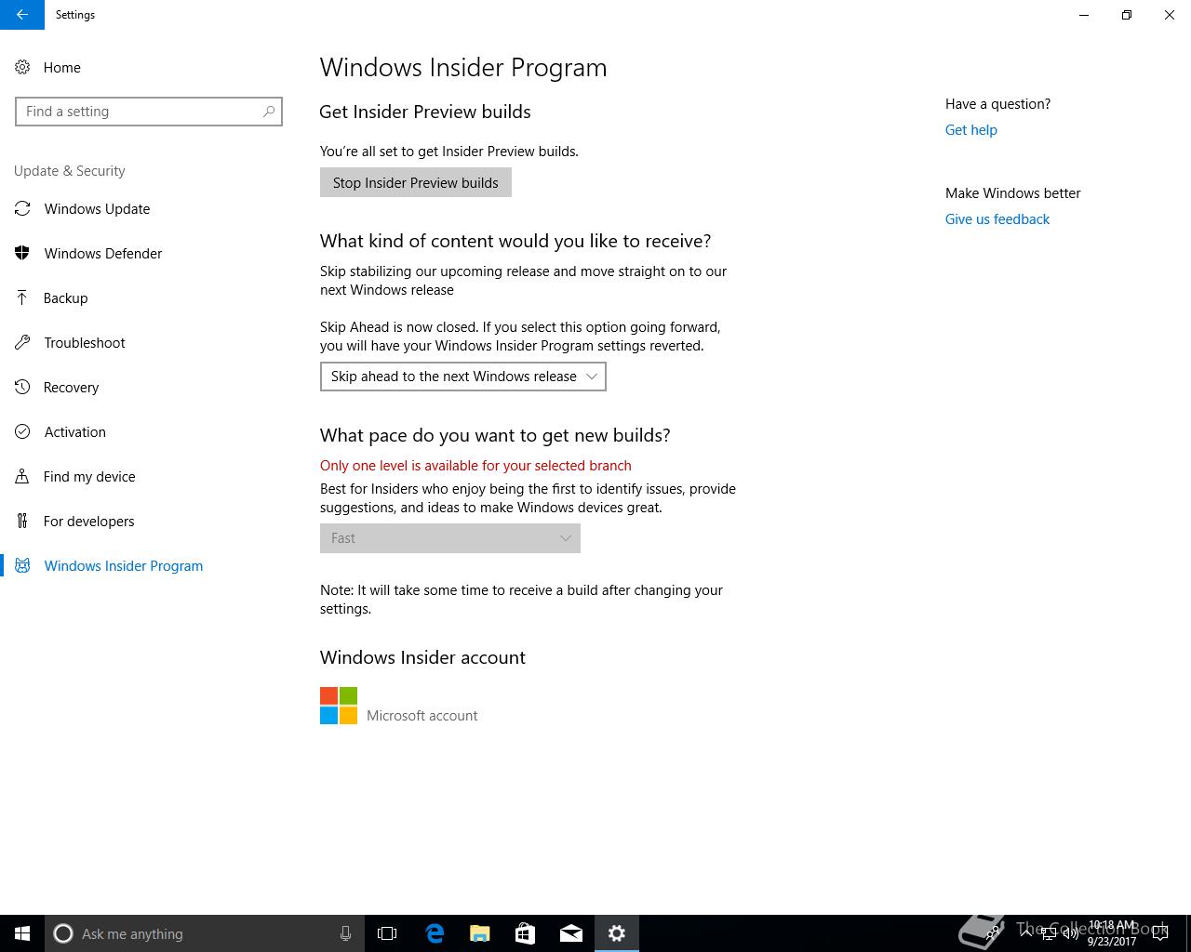
Task: Click red text Only one level is available
Action: coord(475,466)
